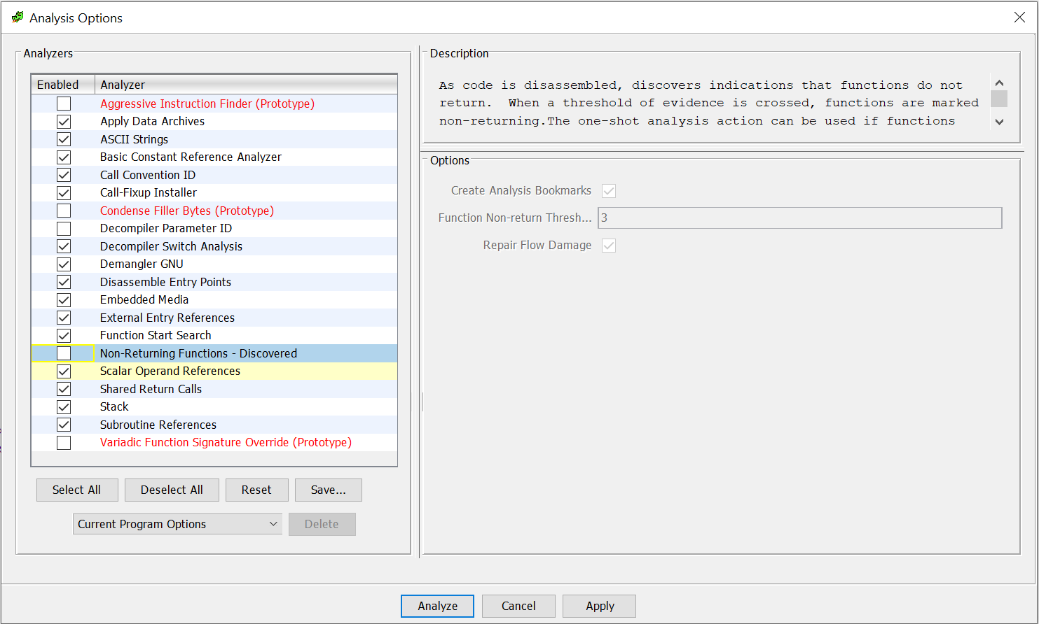The width and height of the screenshot is (1039, 624).
Task: Enable Decompiler Parameter ID checkbox
Action: pyautogui.click(x=64, y=229)
